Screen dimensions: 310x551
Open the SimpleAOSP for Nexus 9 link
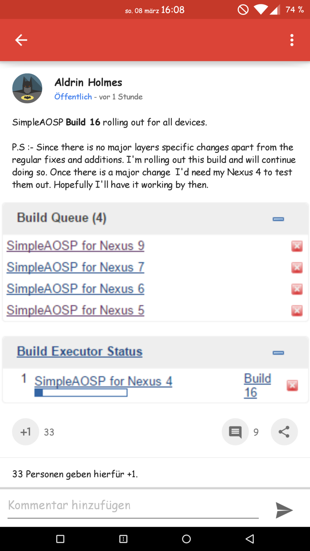[75, 246]
